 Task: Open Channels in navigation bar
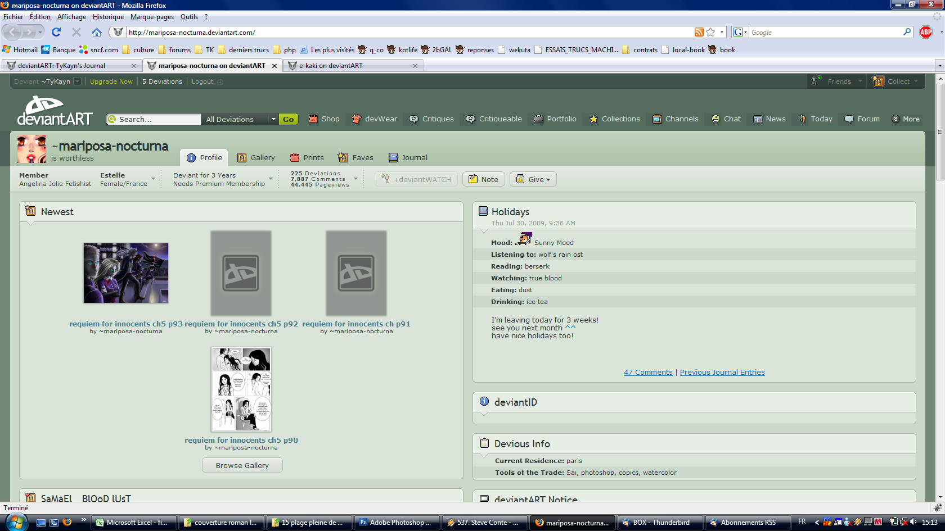[x=675, y=119]
